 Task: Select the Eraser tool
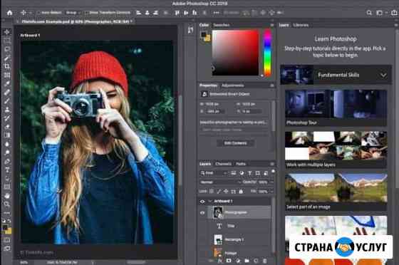click(7, 127)
